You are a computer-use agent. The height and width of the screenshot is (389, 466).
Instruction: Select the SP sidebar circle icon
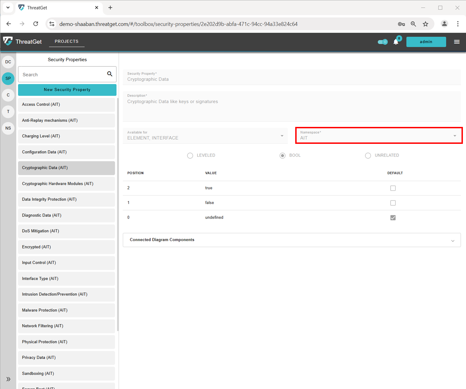tap(8, 78)
